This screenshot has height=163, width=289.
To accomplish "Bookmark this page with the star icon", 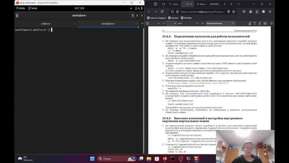I will tap(234, 12).
